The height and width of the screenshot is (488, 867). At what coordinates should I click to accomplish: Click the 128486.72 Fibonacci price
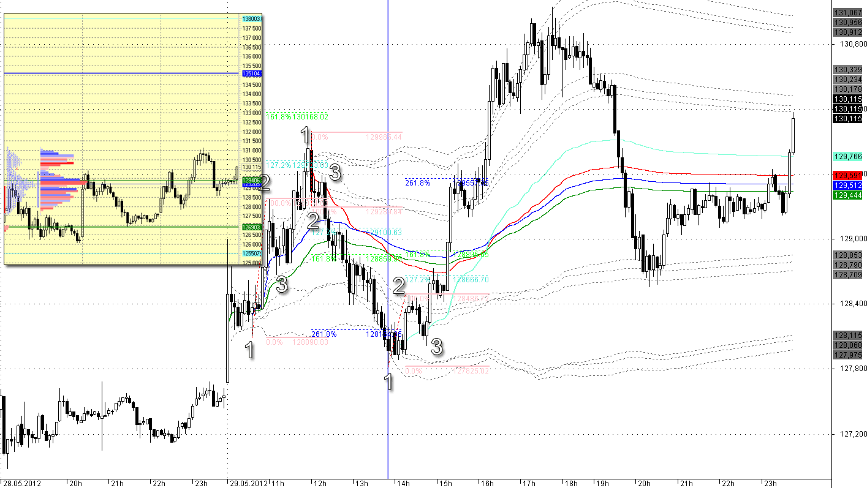[470, 298]
